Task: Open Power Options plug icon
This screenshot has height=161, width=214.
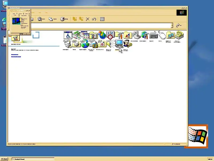Action: pyautogui.click(x=68, y=44)
